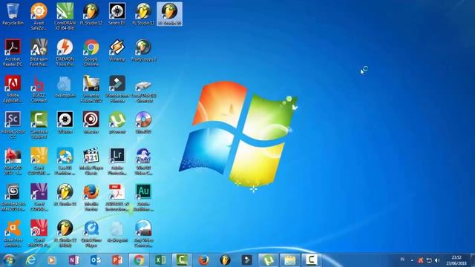Launch Internet Explorer from the taskbar

coord(30,260)
